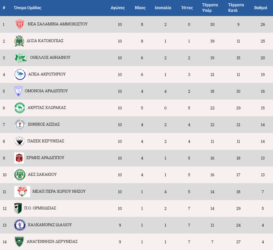Click the Ισοπαλία column header
The height and width of the screenshot is (250, 273).
tap(163, 8)
